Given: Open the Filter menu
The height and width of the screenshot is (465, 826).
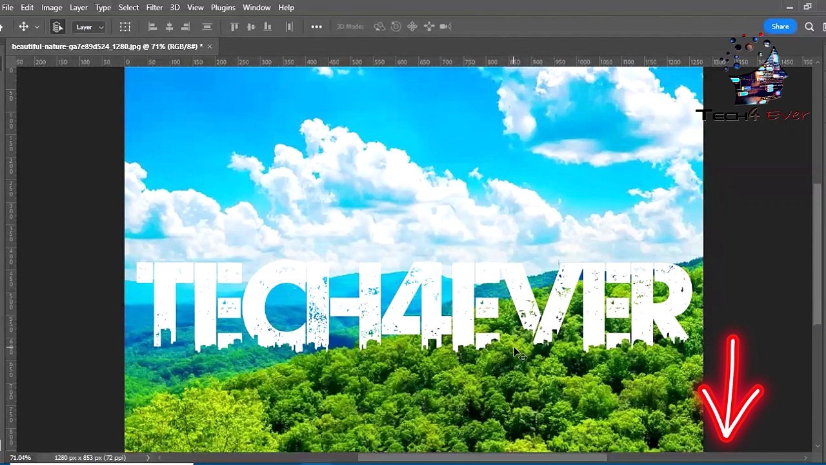Looking at the screenshot, I should [x=154, y=7].
